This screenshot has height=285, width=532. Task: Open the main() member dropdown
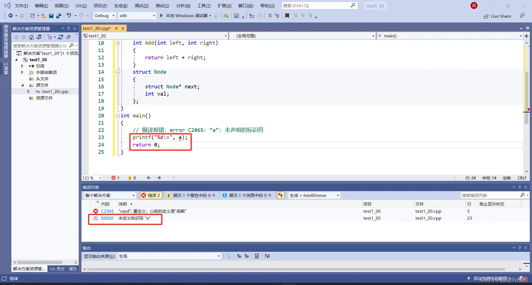pos(450,36)
